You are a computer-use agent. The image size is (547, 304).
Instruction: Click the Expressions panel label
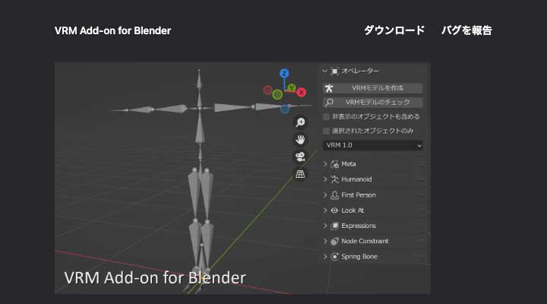coord(359,226)
